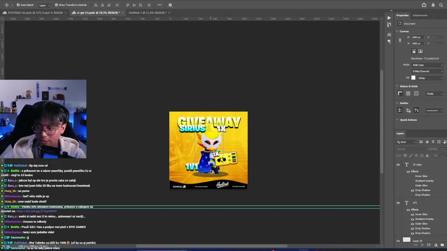Collapse the Guides section
447x251 pixels.
[397, 103]
